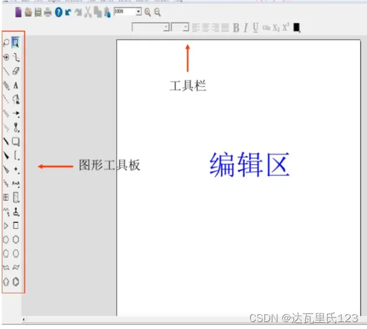Screen dimensions: 367x329
Task: Select the Cyclohexane ring tool
Action: [16, 240]
